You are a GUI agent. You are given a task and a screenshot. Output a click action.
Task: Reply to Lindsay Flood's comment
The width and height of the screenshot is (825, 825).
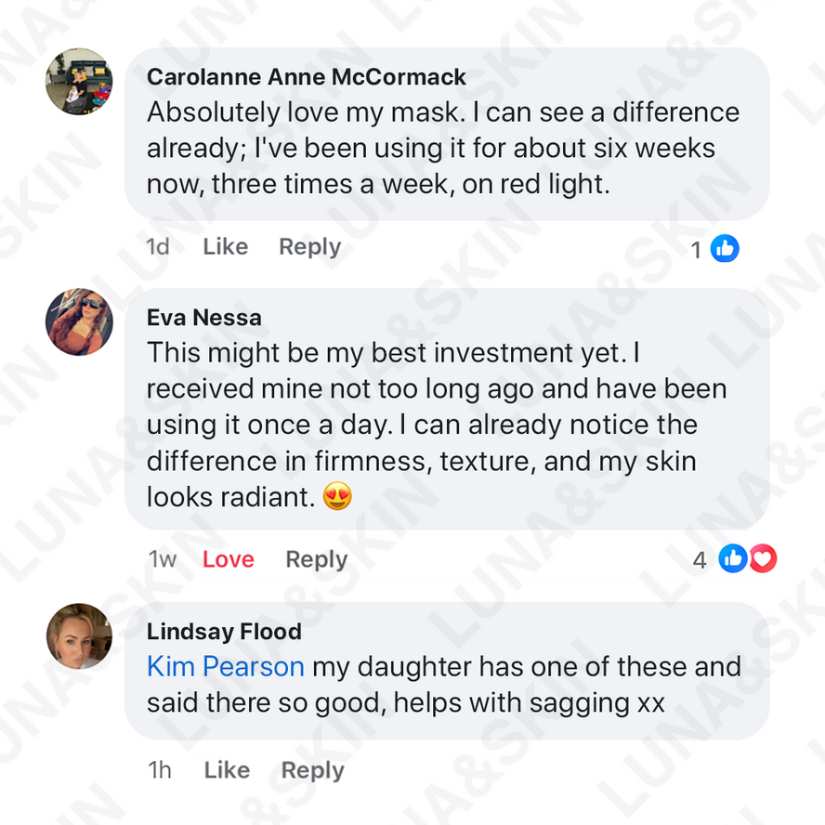tap(312, 770)
